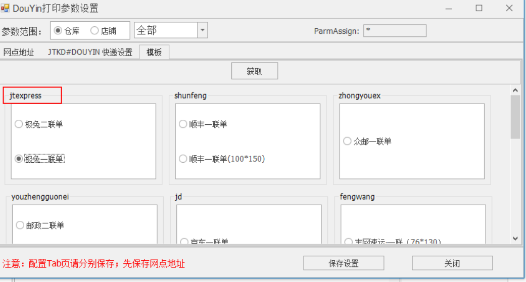The height and width of the screenshot is (282, 526).
Task: Click the ParmAssign input field
Action: tap(395, 30)
